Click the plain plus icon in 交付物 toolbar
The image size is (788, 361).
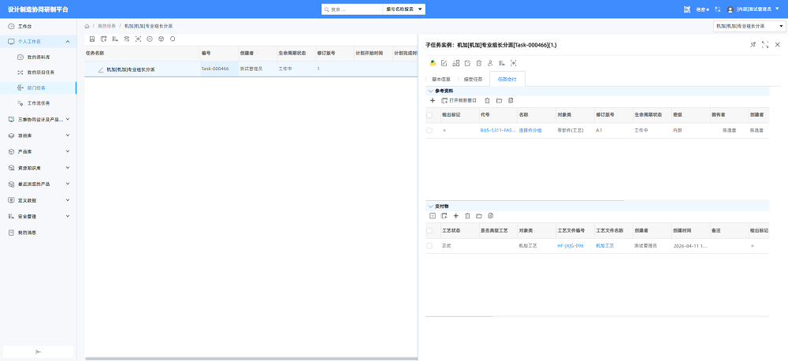click(455, 216)
